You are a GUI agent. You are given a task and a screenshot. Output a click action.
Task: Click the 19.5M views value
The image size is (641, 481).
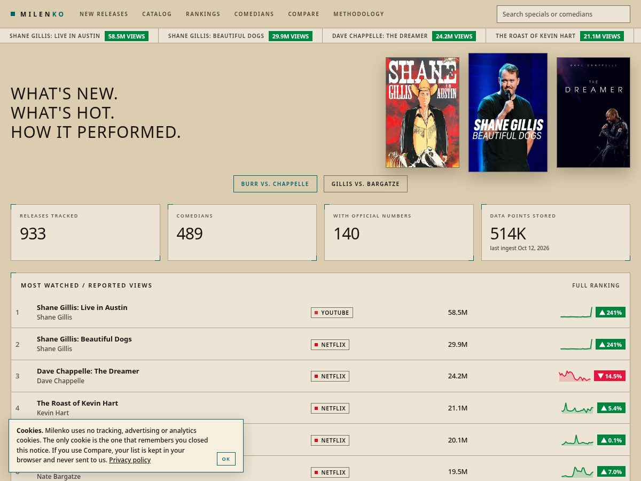point(458,472)
